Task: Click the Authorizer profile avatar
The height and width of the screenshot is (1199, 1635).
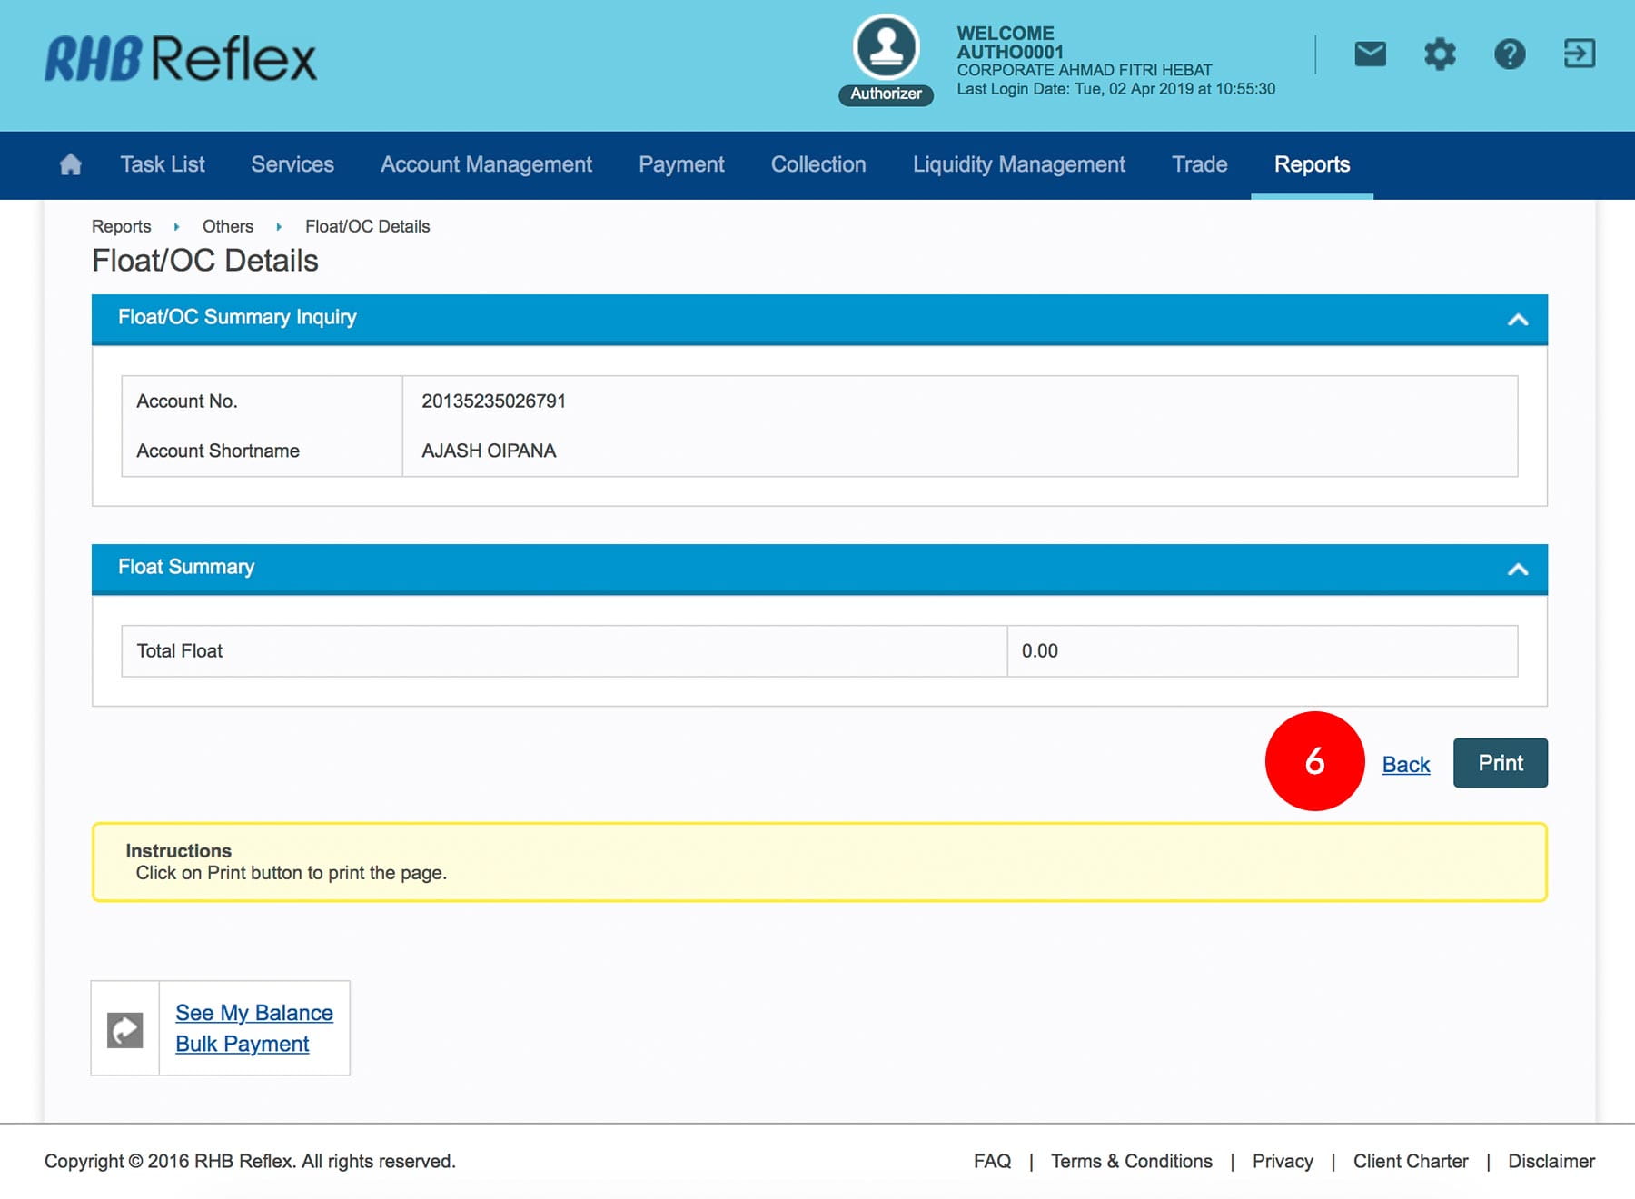Action: [x=886, y=47]
